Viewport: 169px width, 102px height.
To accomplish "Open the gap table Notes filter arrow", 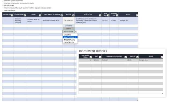I will [x=137, y=16].
